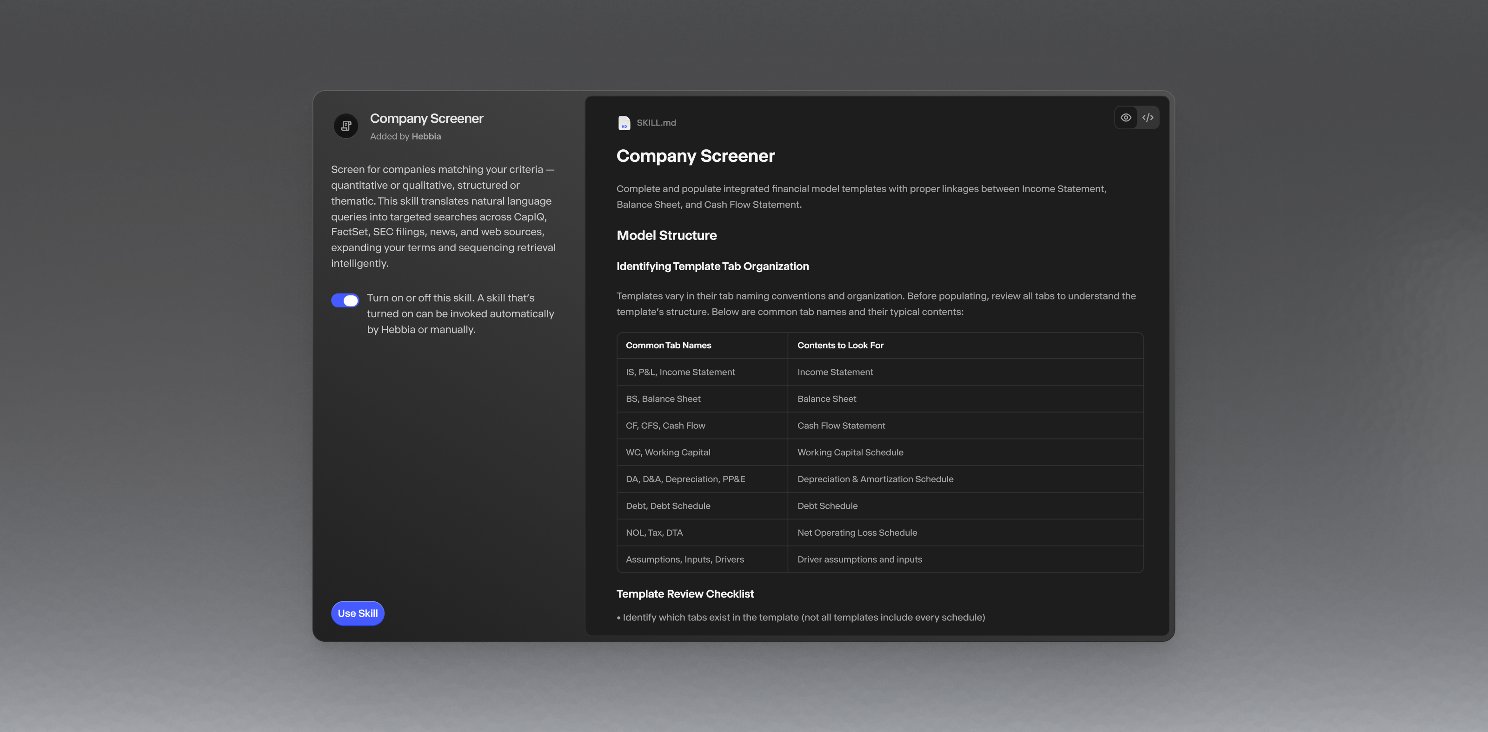Screen dimensions: 1488x732
Task: Open the Hebbia author link
Action: click(x=426, y=136)
